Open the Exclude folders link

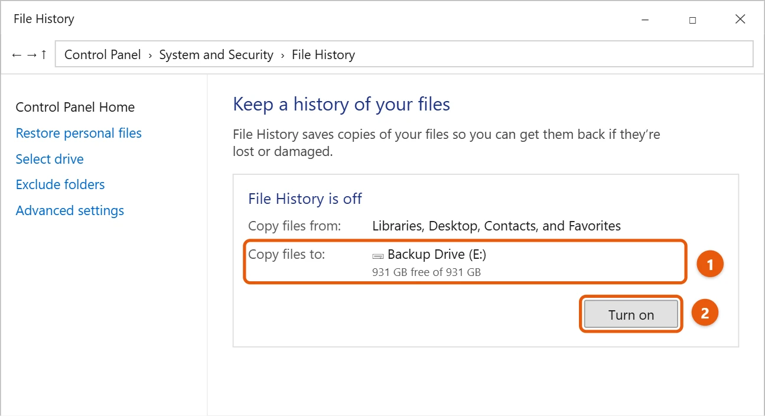point(60,184)
